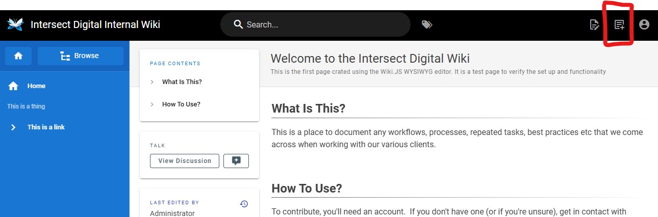Screen dimensions: 658x217
Task: Expand the 'How To Use?' contents entry
Action: [x=152, y=104]
